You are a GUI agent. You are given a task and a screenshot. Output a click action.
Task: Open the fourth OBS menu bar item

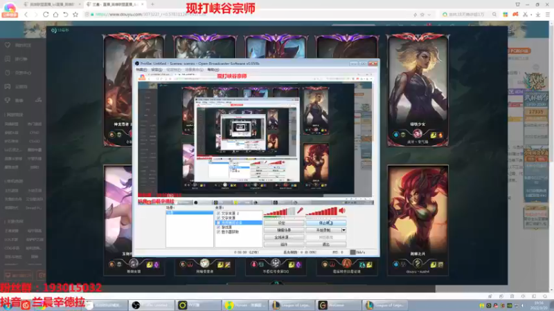194,70
